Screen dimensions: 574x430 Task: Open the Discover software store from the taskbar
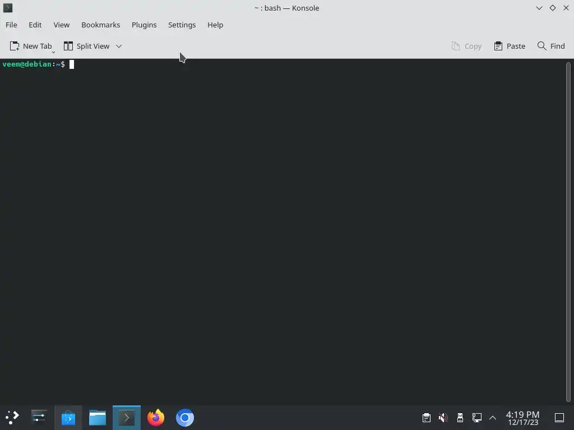tap(68, 418)
